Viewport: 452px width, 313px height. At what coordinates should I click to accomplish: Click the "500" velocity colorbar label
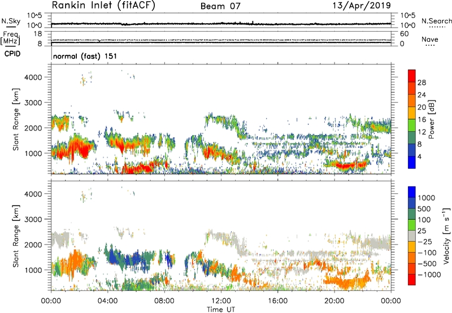click(x=424, y=209)
